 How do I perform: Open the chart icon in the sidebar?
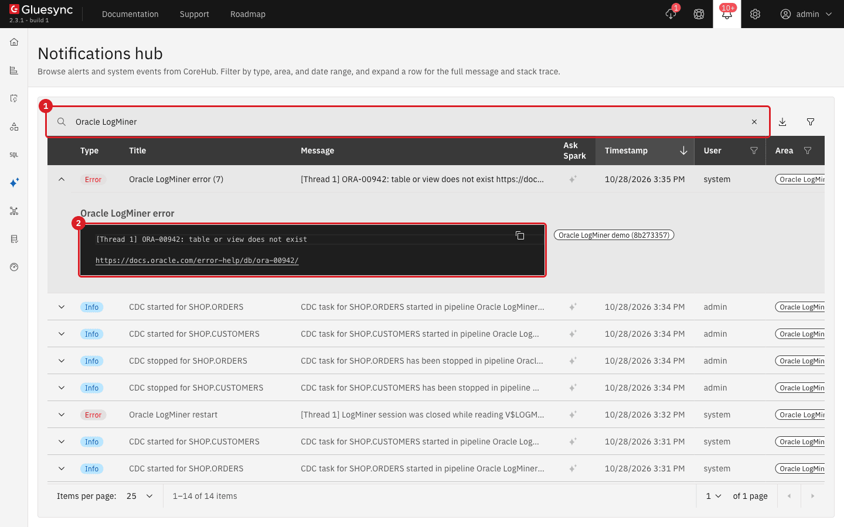[x=14, y=70]
